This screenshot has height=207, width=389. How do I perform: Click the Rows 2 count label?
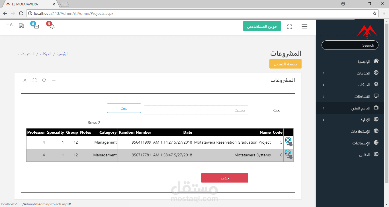coord(94,123)
